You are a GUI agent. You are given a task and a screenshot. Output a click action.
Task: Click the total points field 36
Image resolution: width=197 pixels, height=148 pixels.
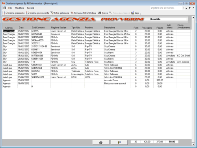pyautogui.click(x=136, y=142)
